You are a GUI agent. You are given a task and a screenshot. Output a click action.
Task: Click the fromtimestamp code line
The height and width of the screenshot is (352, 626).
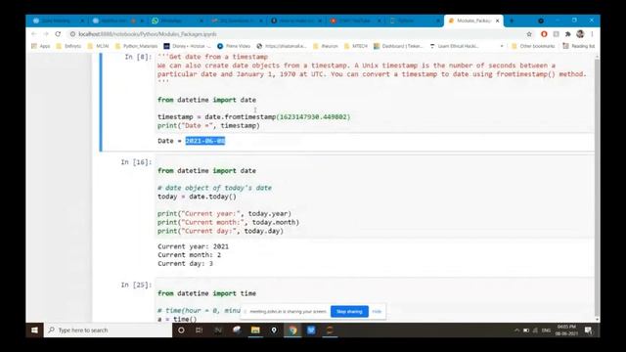click(x=254, y=117)
